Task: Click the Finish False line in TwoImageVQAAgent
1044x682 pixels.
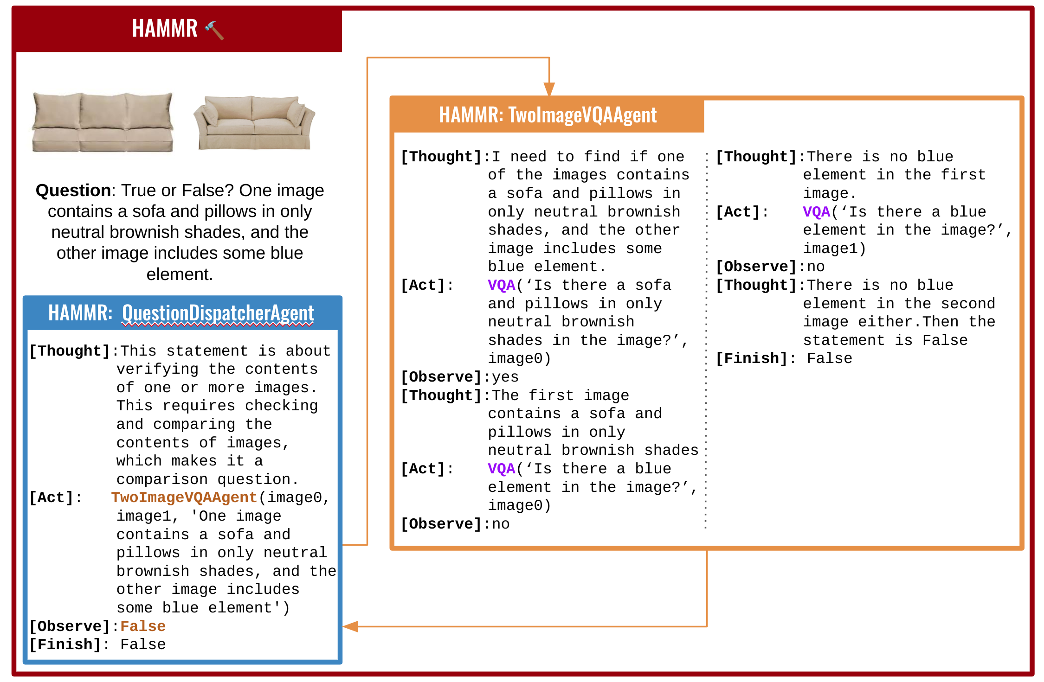Action: pos(784,358)
